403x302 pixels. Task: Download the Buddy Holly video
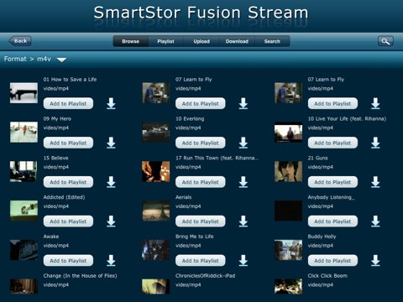click(x=375, y=260)
